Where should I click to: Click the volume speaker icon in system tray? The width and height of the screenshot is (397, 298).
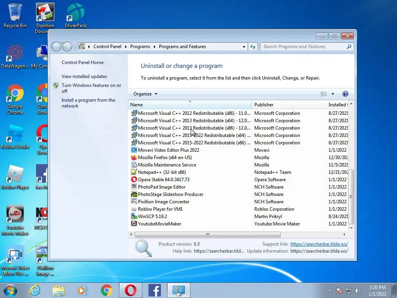point(358,291)
